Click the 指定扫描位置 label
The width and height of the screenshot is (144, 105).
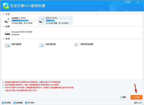point(51,44)
